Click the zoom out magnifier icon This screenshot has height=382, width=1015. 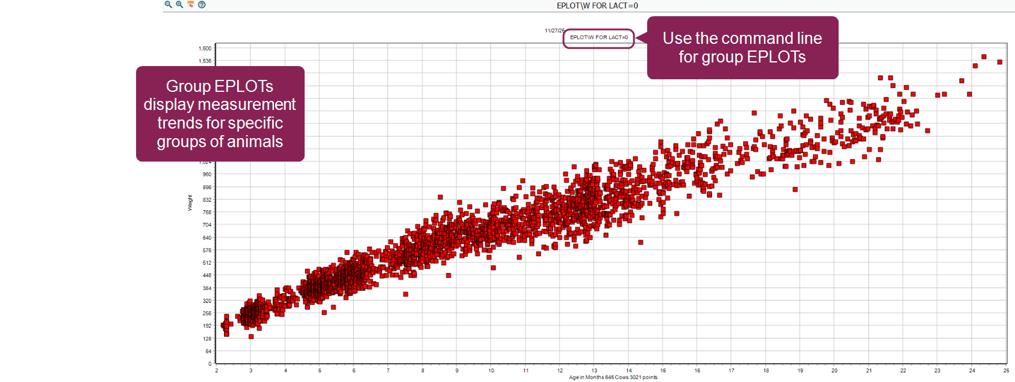point(169,4)
